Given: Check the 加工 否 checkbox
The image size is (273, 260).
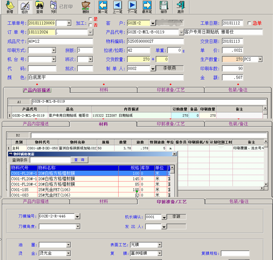Looking at the screenshot, I should pyautogui.click(x=90, y=25).
